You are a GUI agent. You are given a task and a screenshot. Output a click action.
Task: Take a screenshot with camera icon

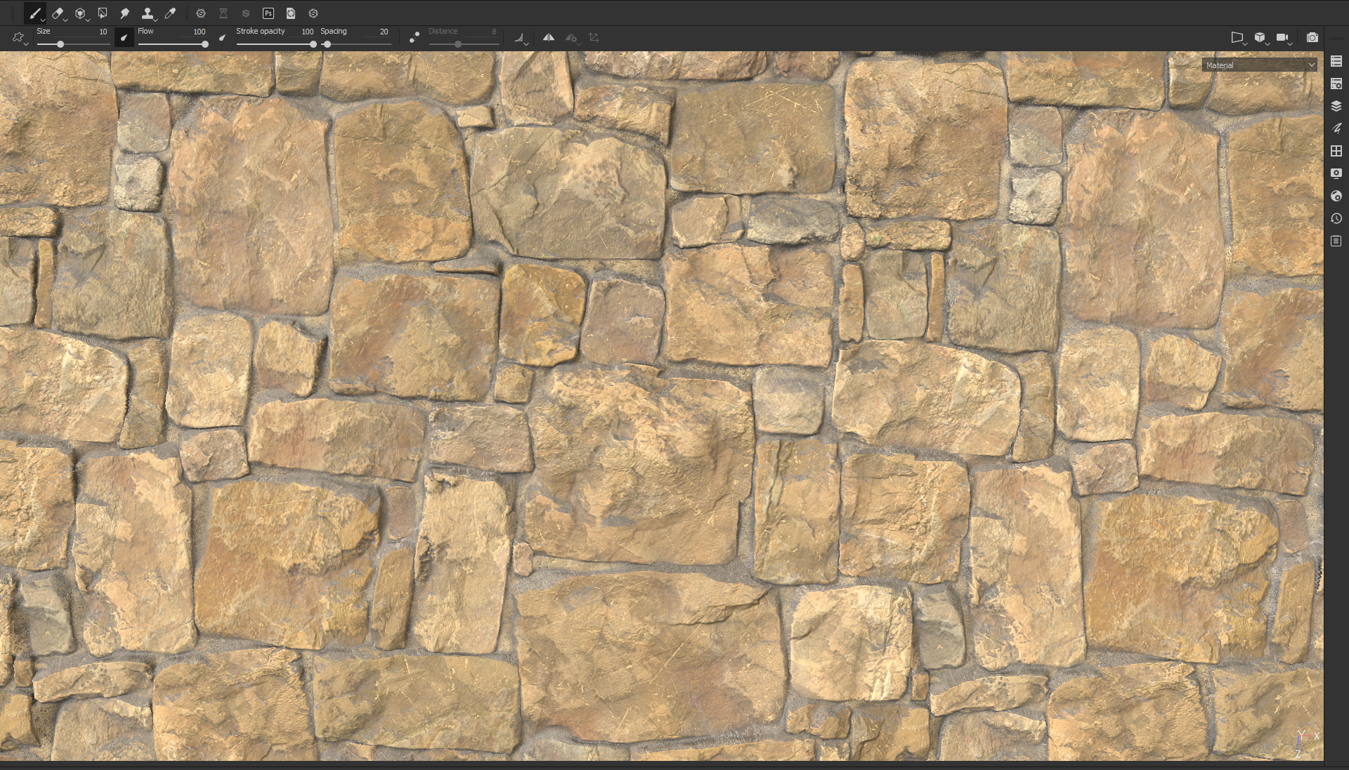click(1312, 38)
